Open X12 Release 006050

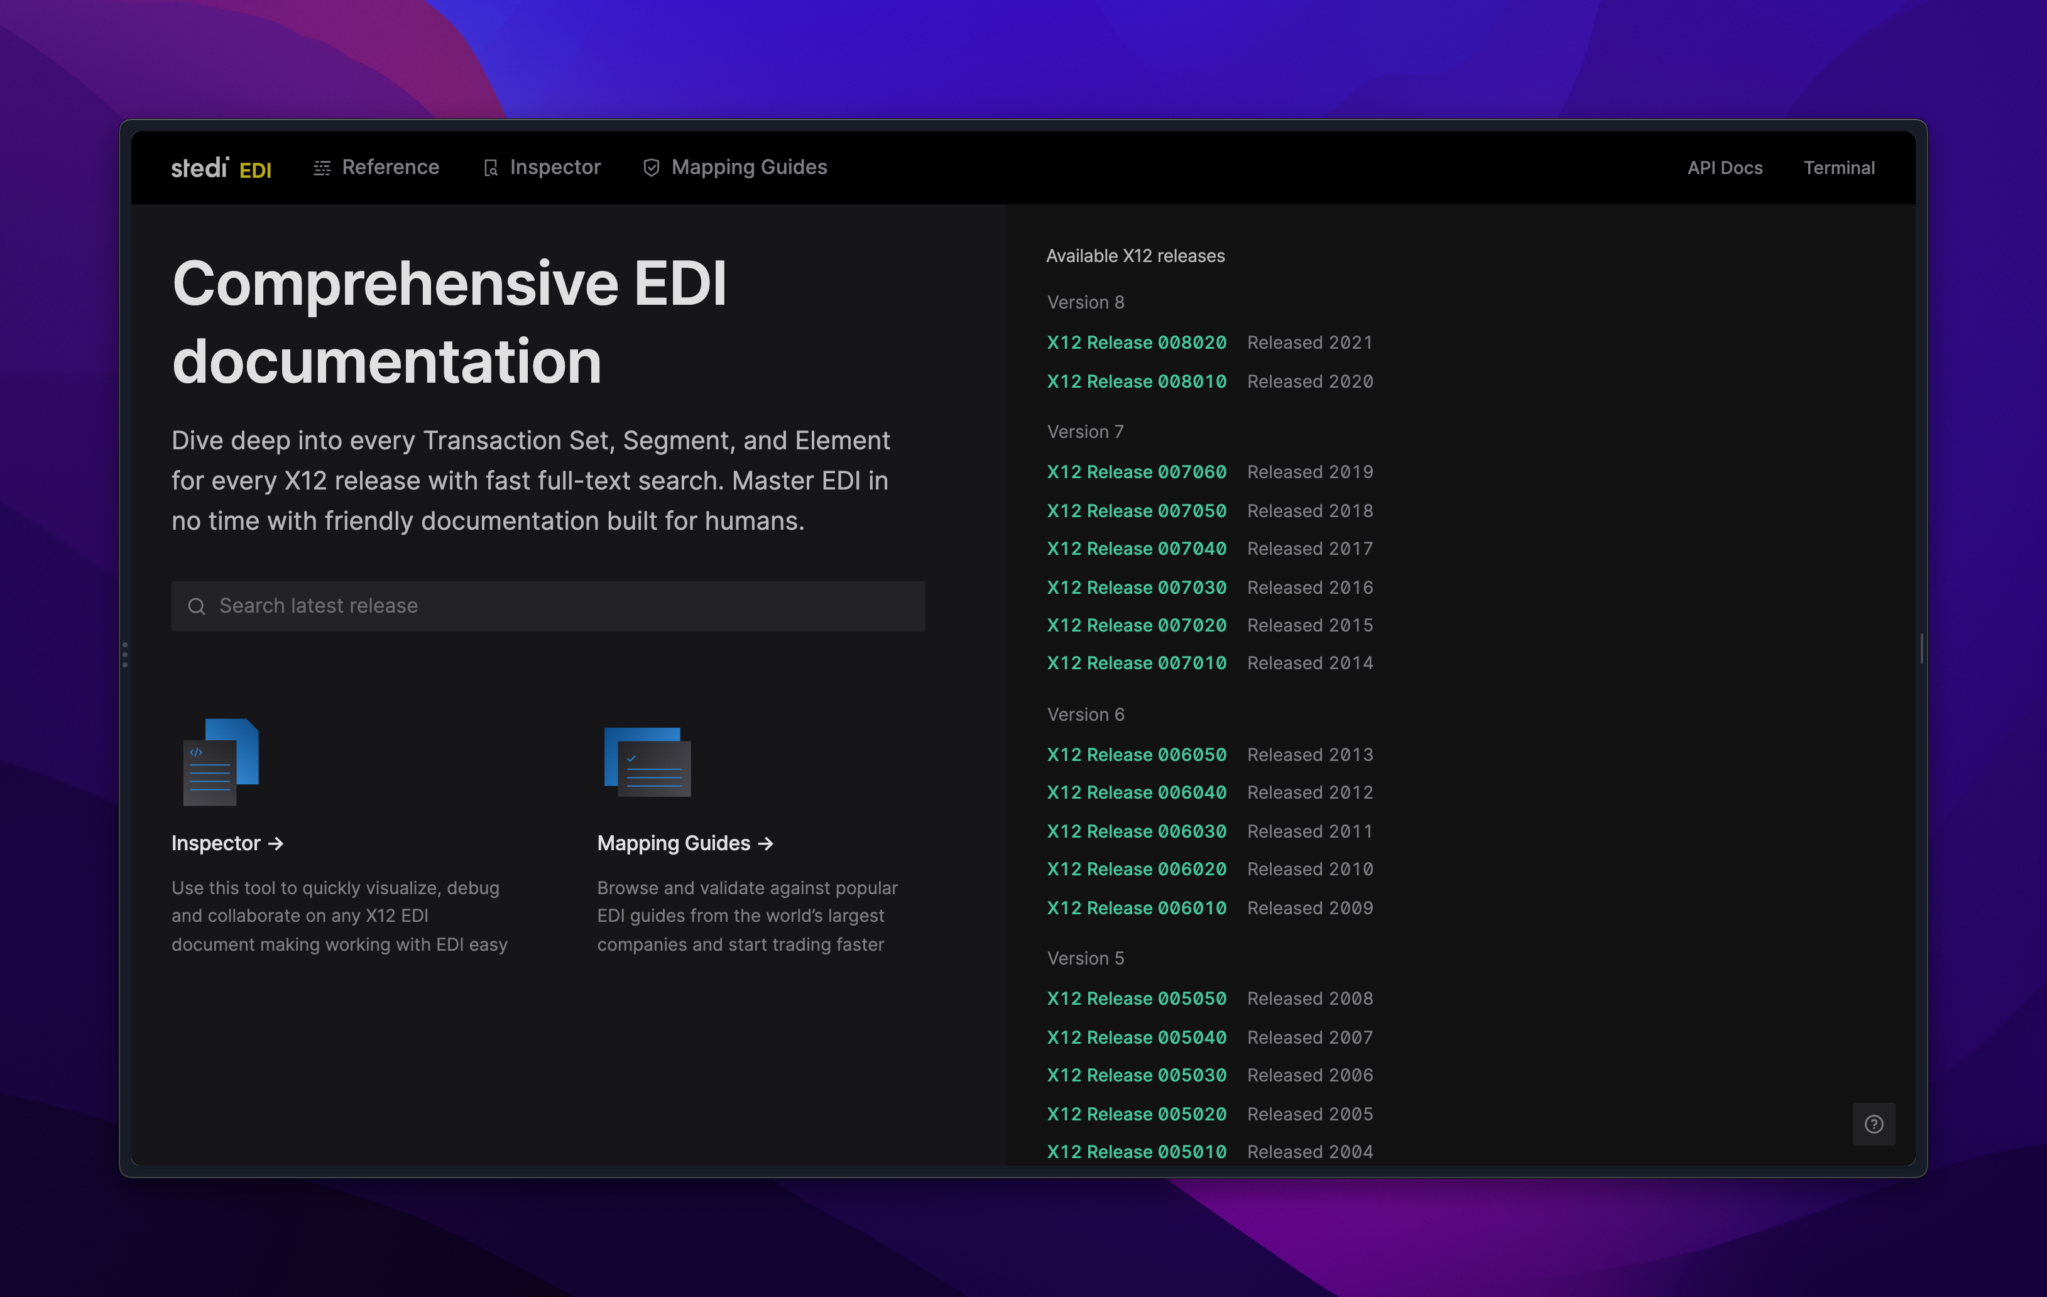[1137, 755]
